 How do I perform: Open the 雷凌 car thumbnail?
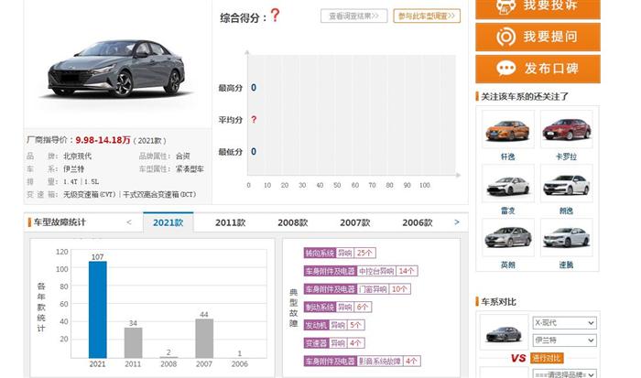pyautogui.click(x=507, y=183)
